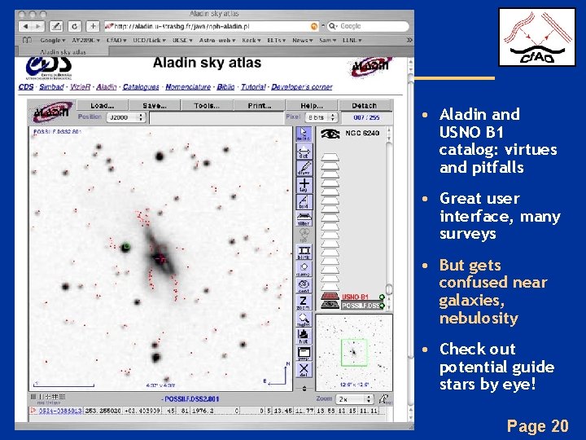The width and height of the screenshot is (586, 440).
Task: Activate the mglss magnifier tool
Action: 304,319
